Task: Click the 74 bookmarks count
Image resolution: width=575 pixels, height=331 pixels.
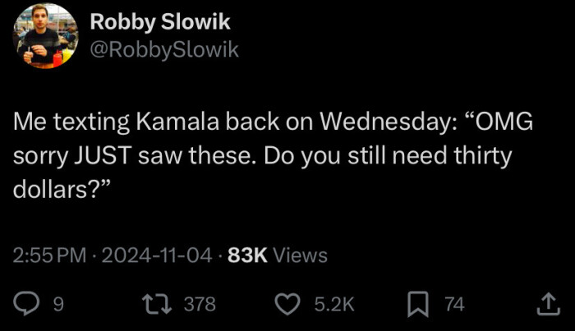Action: [x=454, y=305]
